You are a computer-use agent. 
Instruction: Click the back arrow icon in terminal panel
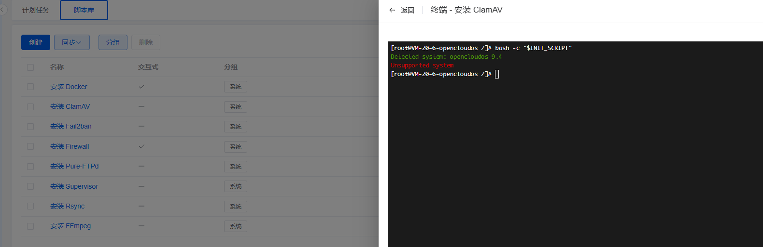pyautogui.click(x=392, y=10)
